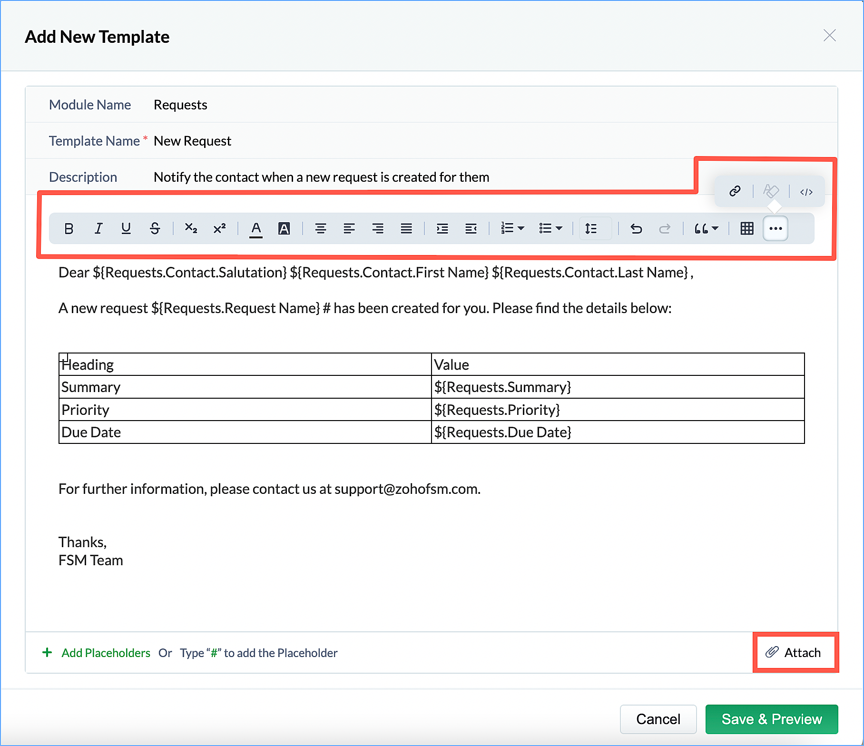The width and height of the screenshot is (864, 746).
Task: Click Save & Preview
Action: (x=771, y=719)
